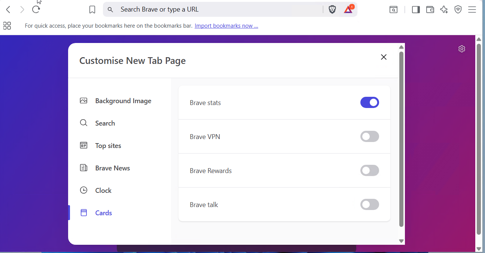Enable the Brave talk toggle
The width and height of the screenshot is (485, 253).
pyautogui.click(x=369, y=204)
